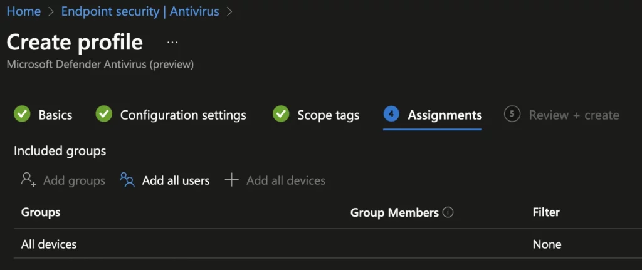Open the ellipsis menu beside Create profile
This screenshot has width=642, height=270.
tap(172, 42)
